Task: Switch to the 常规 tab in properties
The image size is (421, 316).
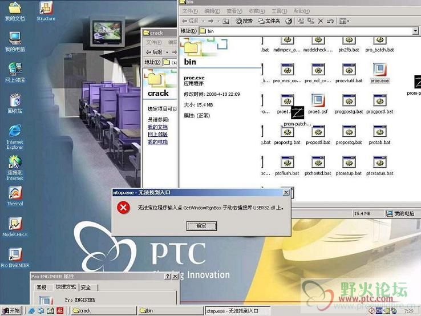Action: pyautogui.click(x=41, y=287)
